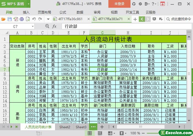Click the undo arrow icon
This screenshot has height=136, width=193.
tap(34, 19)
